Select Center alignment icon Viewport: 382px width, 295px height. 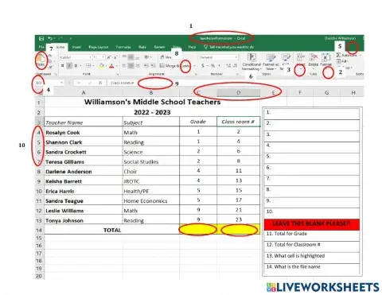(131, 66)
